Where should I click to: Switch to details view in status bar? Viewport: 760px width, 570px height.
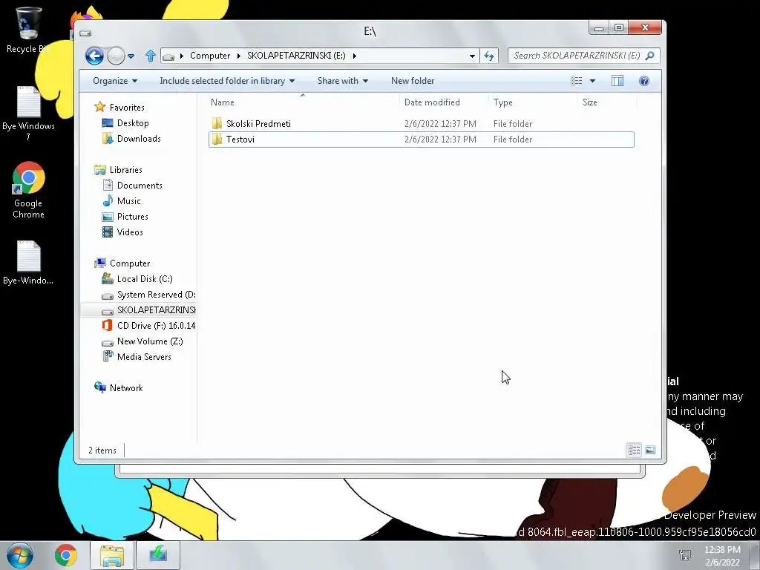(634, 451)
